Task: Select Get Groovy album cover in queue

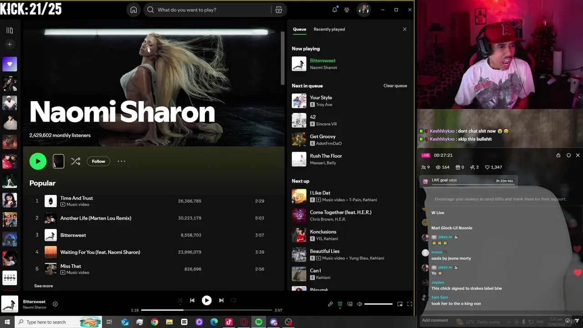Action: tap(299, 140)
